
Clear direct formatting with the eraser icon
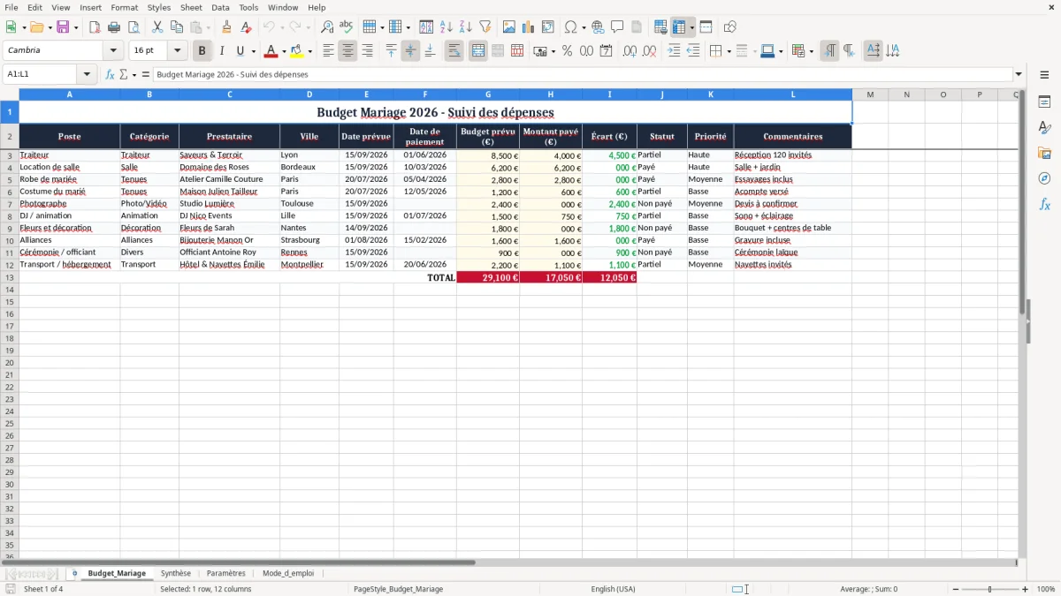click(x=246, y=27)
